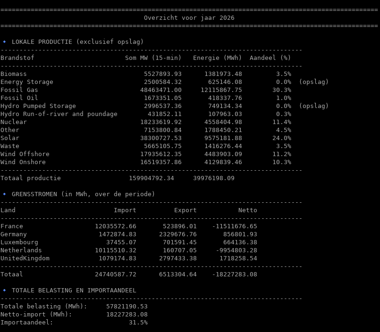This screenshot has width=380, height=332.
Task: Select the "Energie (MWh)" column header
Action: pos(218,58)
